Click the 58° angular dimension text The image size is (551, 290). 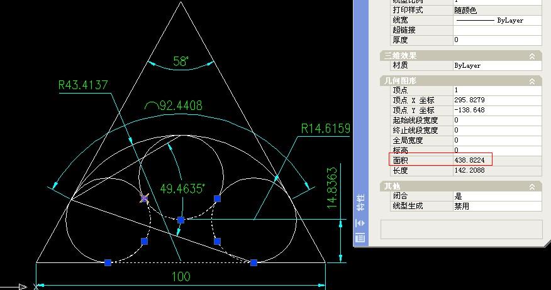point(181,62)
